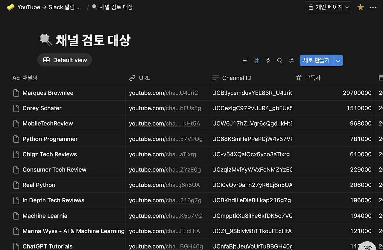Click the page icon beside Corey Schafer
Viewport: 383px width, 250px height.
(16, 108)
